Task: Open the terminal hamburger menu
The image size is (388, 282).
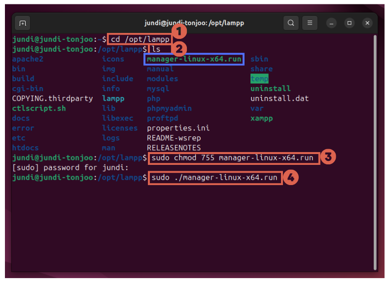Action: [310, 23]
